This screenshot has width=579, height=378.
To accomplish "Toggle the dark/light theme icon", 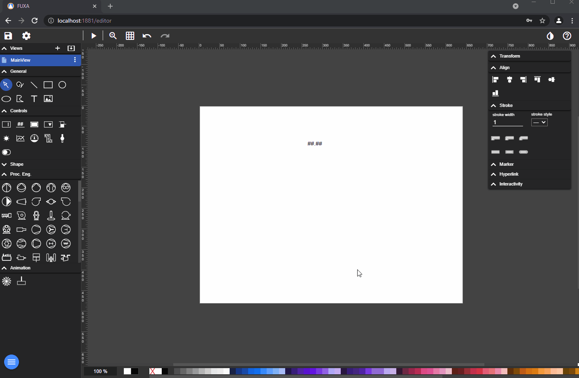I will (550, 36).
